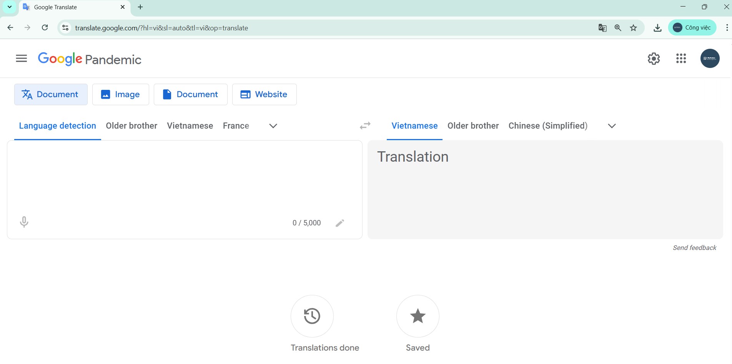
Task: Open the settings gear icon
Action: 654,59
